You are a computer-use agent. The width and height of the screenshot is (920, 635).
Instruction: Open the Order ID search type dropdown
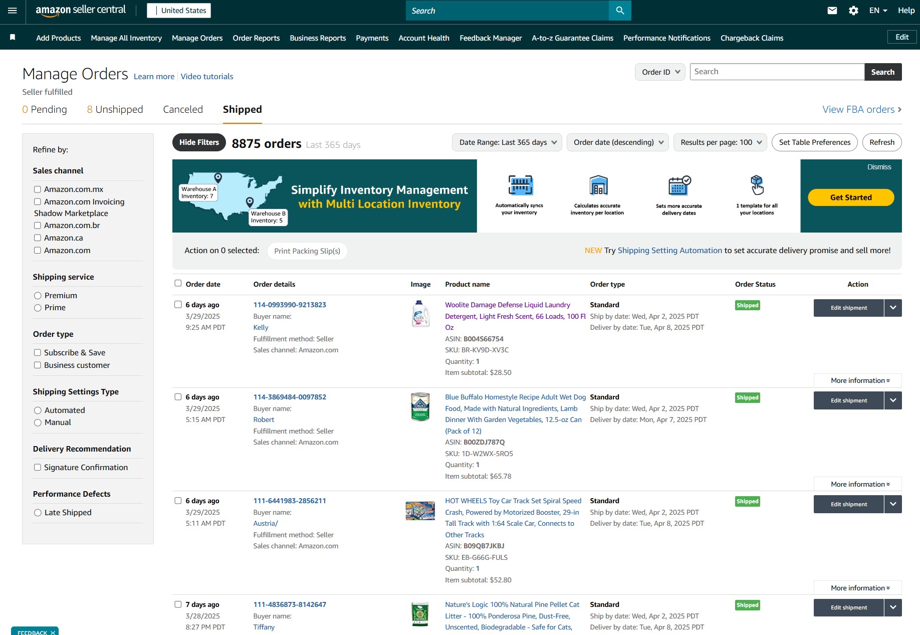coord(660,72)
